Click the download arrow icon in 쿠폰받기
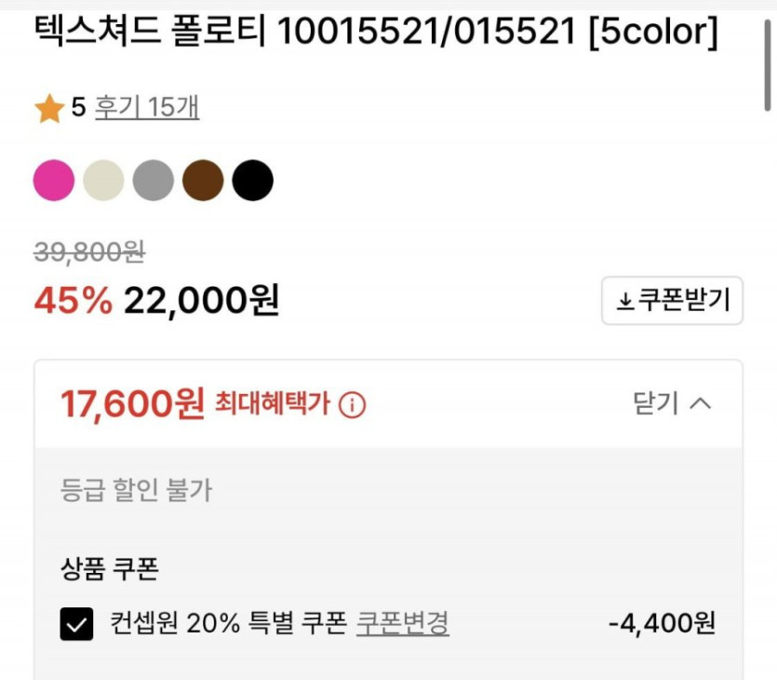The width and height of the screenshot is (777, 680). (x=625, y=301)
